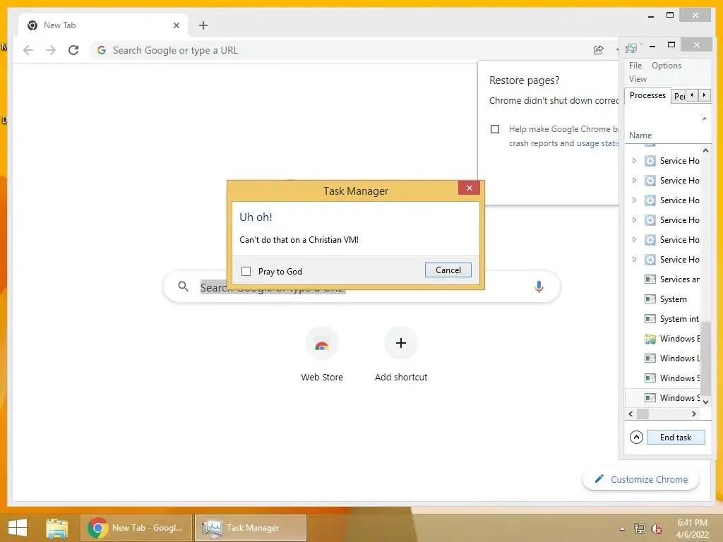723x542 pixels.
Task: Reload the page with refresh icon
Action: point(73,50)
